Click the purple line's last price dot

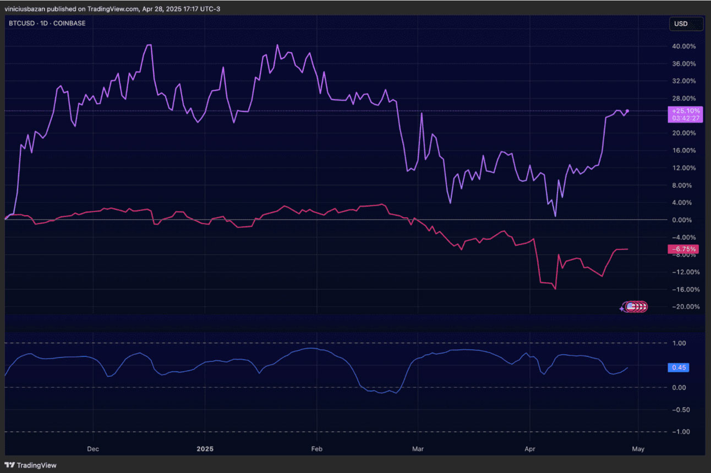tap(628, 111)
